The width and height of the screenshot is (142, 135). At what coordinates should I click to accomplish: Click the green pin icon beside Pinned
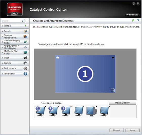(x=26, y=26)
